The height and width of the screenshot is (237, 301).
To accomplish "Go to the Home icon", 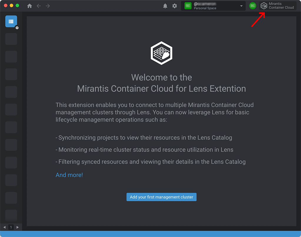I will (x=29, y=6).
